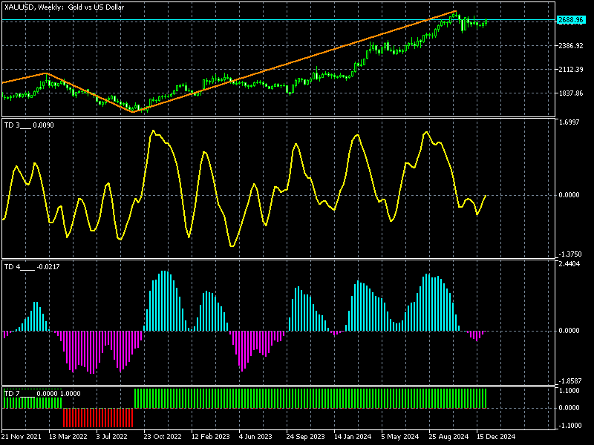
Task: Click TD 3 scale maximum 1.6997
Action: [x=569, y=122]
